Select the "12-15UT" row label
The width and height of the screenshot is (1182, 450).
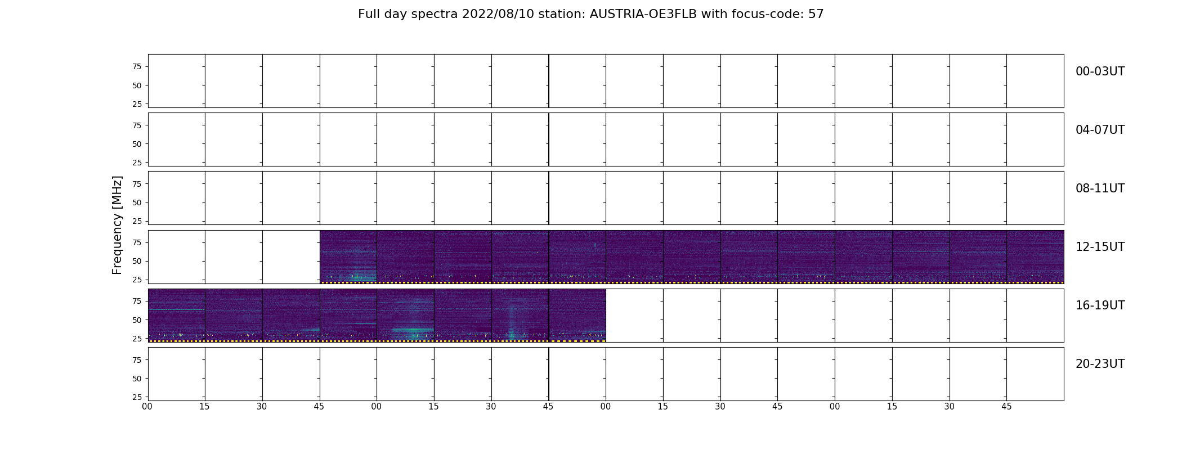tap(1100, 247)
